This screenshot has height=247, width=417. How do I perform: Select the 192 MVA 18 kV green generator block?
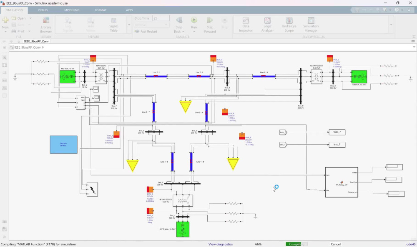[68, 77]
